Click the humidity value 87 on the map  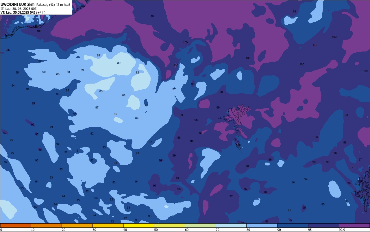tap(97, 107)
